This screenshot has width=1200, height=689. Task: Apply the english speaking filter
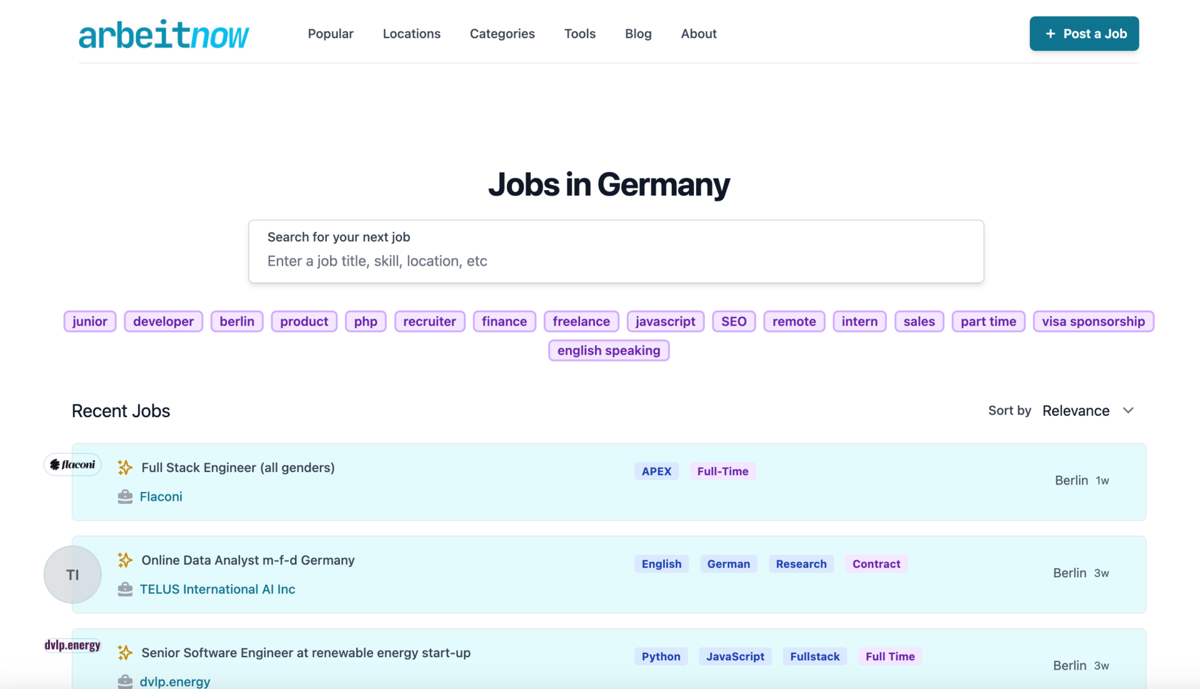tap(608, 350)
